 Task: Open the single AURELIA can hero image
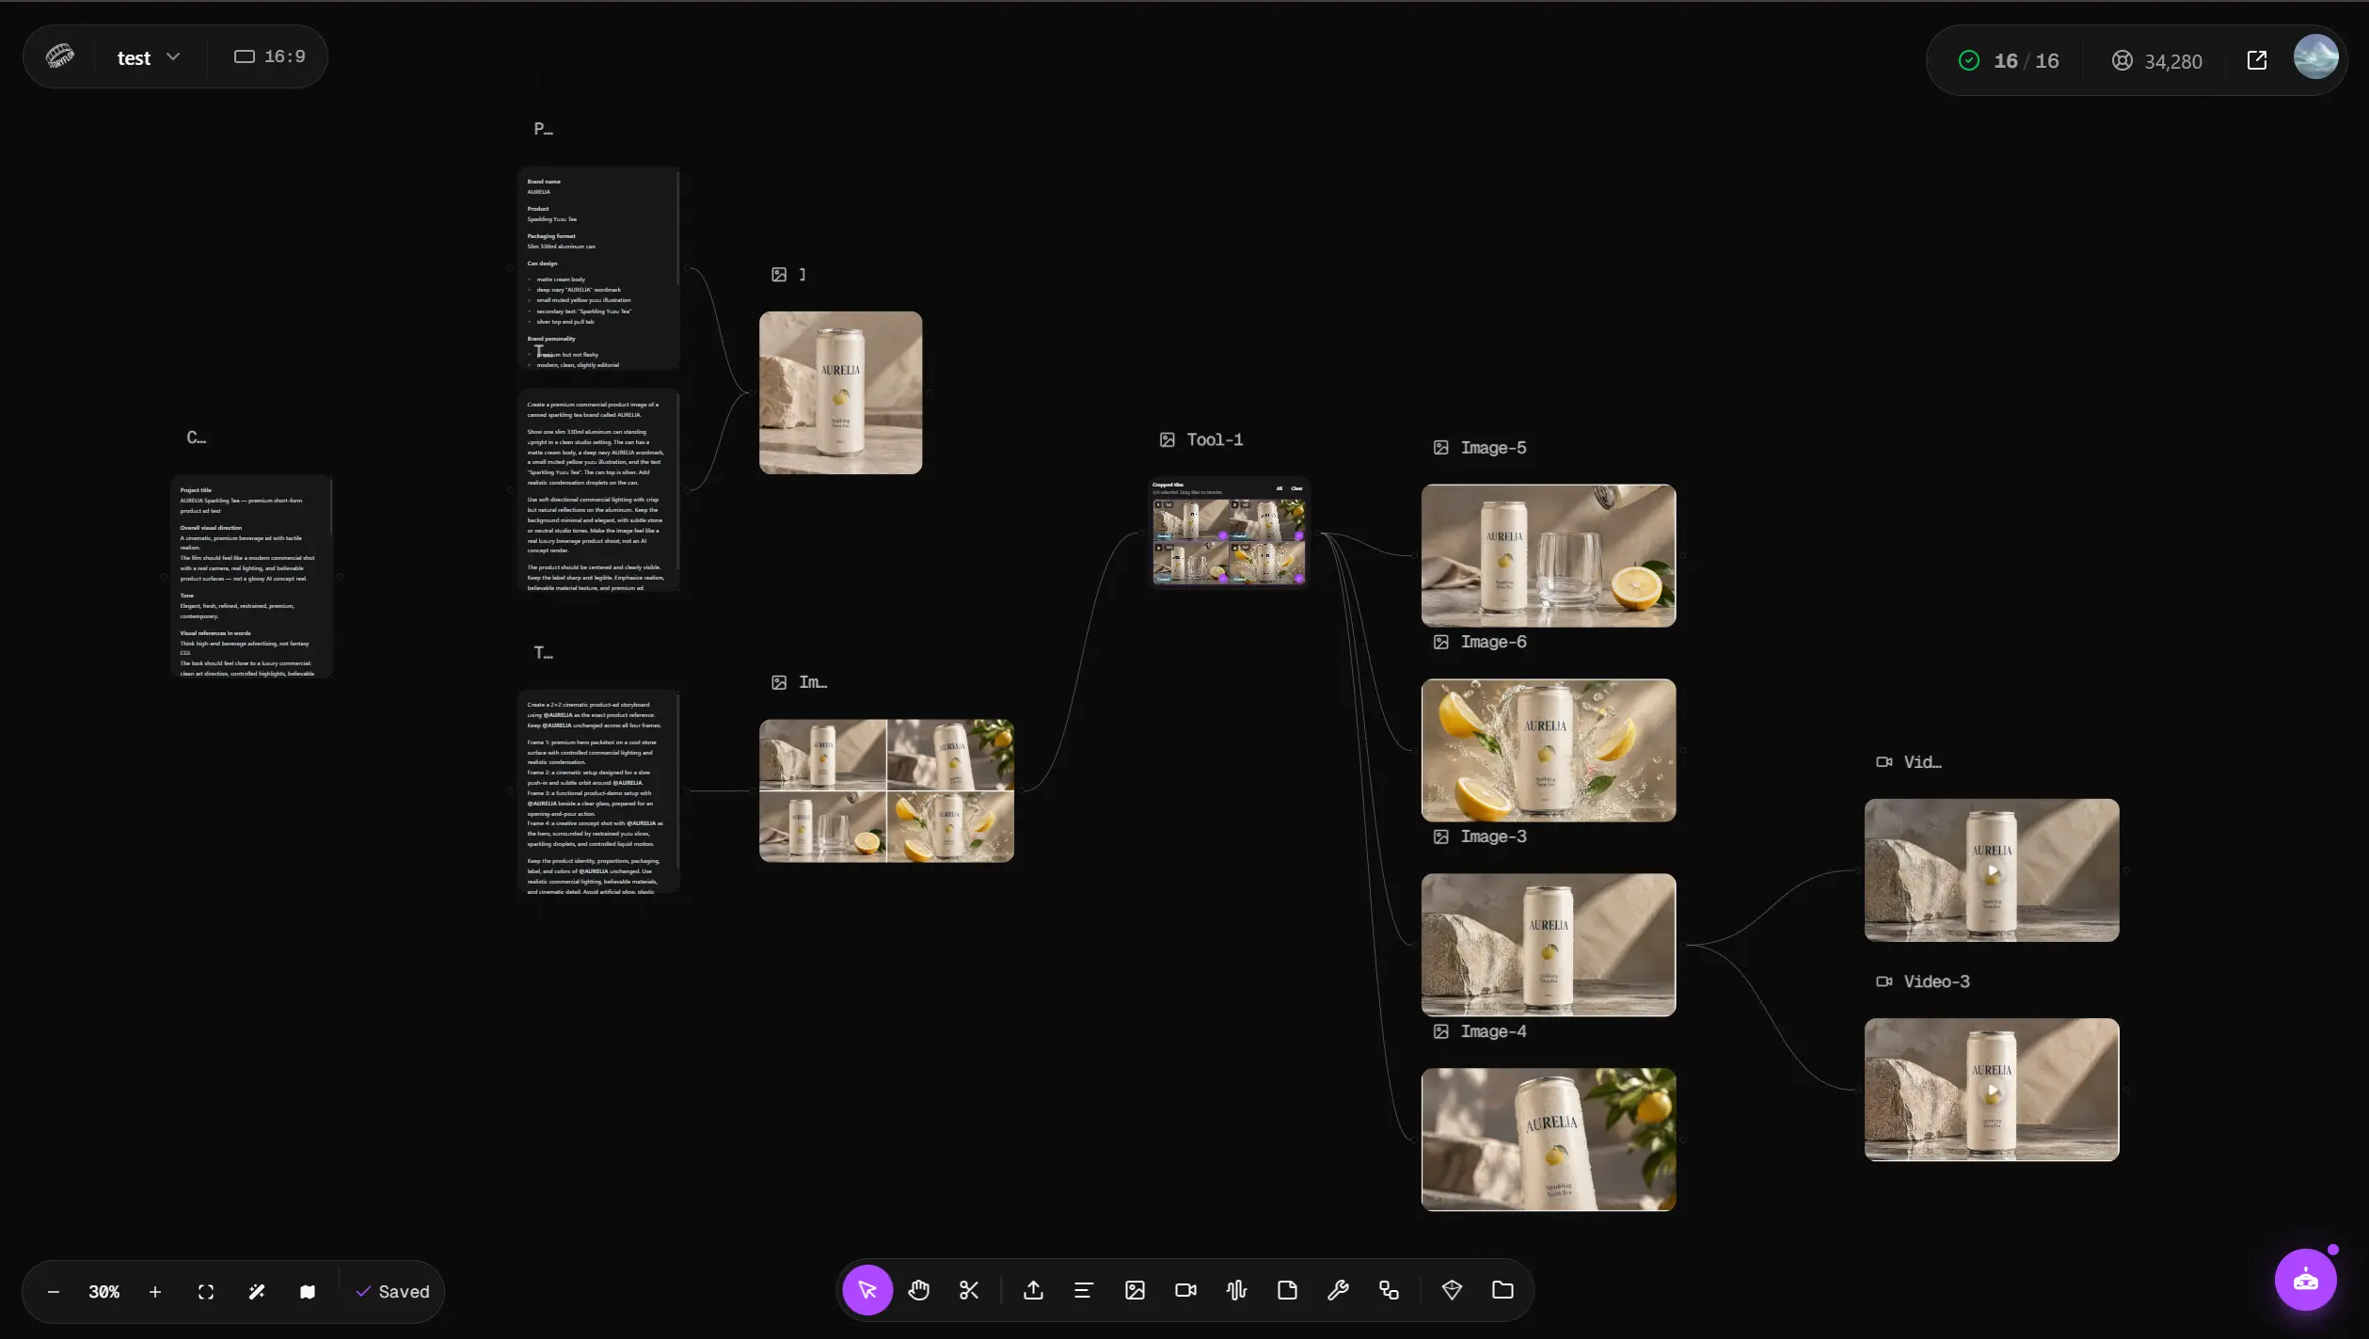(840, 392)
